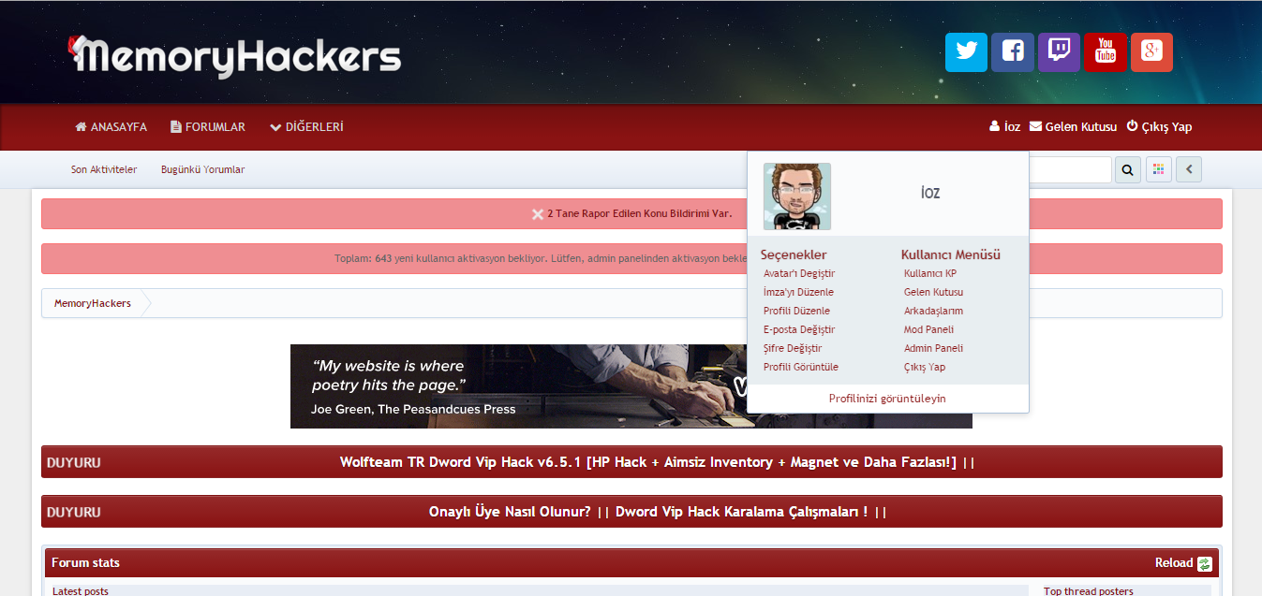1262x596 pixels.
Task: Click the MemoryHackers breadcrumb
Action: tap(92, 304)
